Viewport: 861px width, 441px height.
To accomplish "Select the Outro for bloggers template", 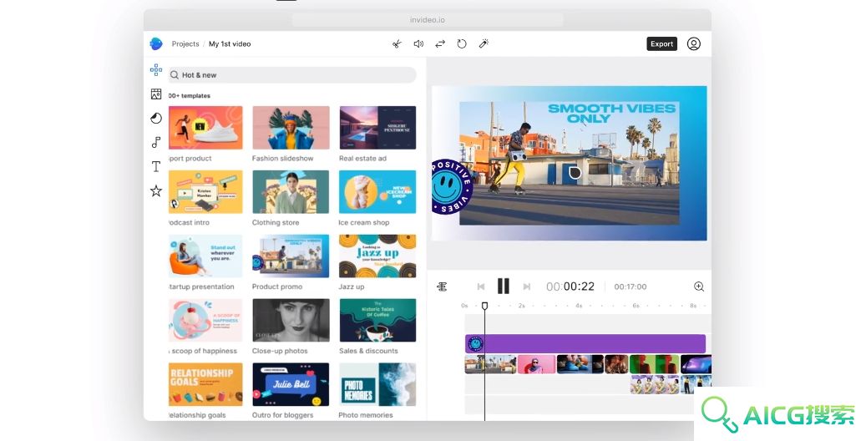I will point(291,384).
